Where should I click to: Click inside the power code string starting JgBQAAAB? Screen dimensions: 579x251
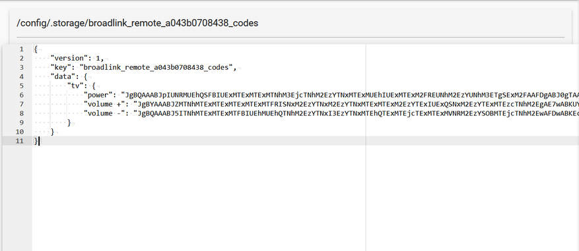pyautogui.click(x=350, y=95)
